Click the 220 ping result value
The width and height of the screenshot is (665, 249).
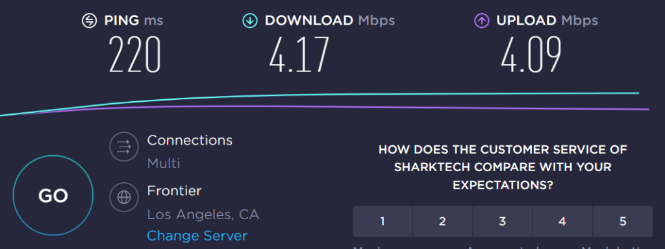coord(134,55)
